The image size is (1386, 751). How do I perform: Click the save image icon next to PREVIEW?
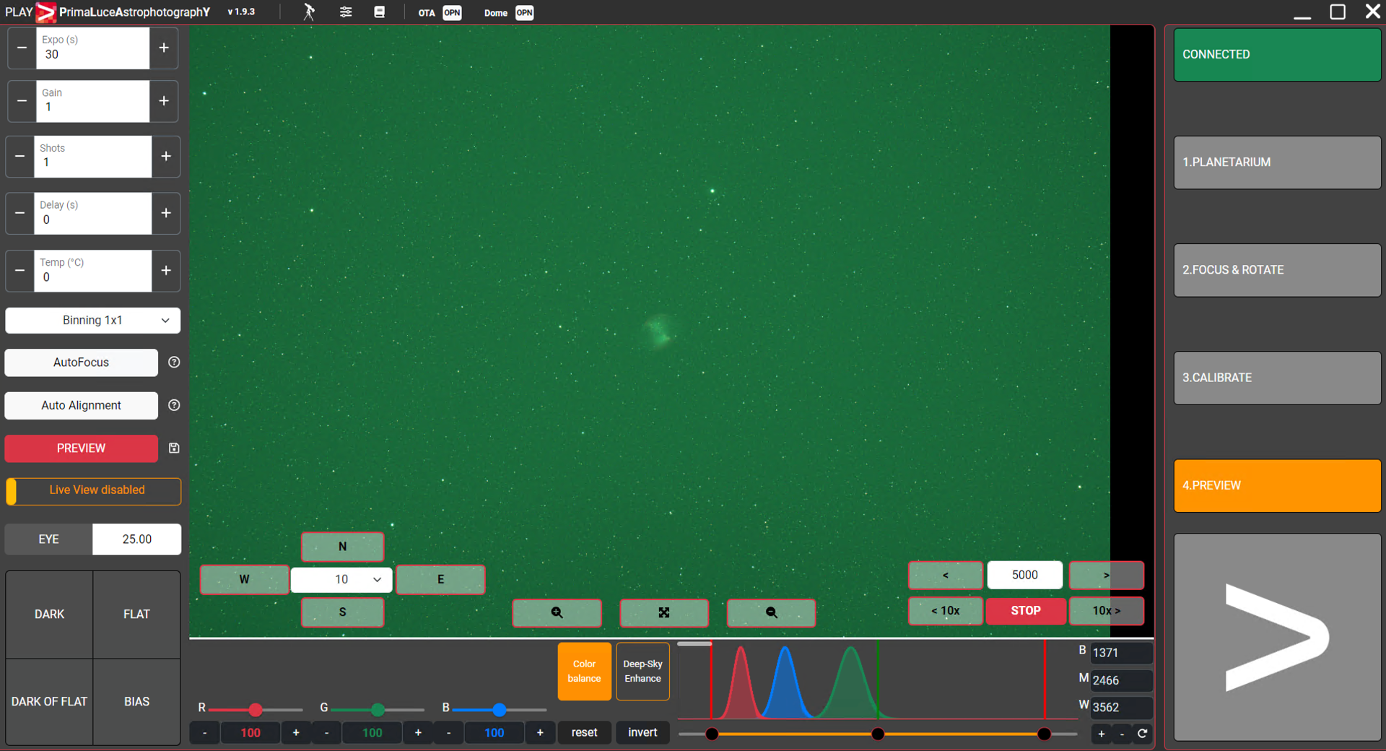[174, 448]
